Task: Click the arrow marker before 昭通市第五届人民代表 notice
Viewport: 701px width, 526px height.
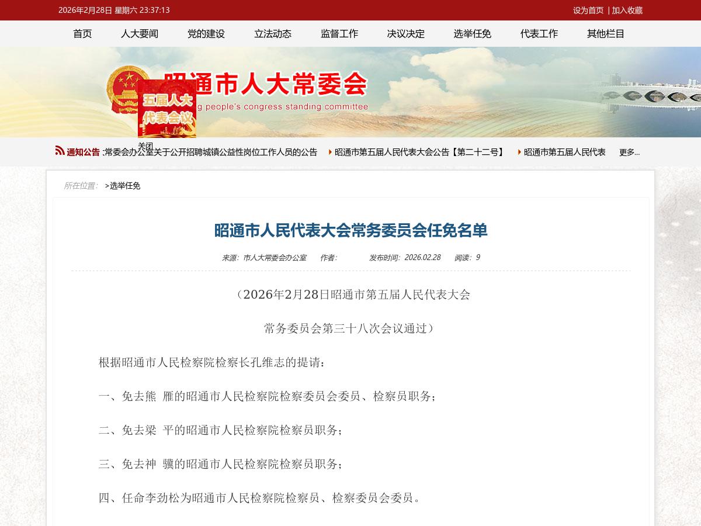Action: [x=519, y=151]
